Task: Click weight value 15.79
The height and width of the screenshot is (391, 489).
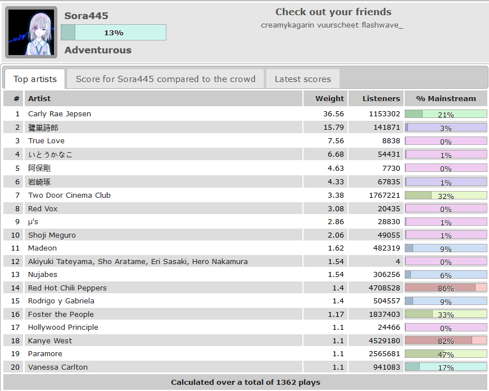Action: [333, 127]
